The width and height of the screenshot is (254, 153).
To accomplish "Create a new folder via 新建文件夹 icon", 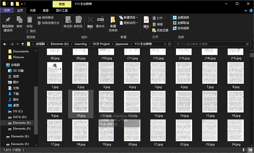I will [x=113, y=20].
